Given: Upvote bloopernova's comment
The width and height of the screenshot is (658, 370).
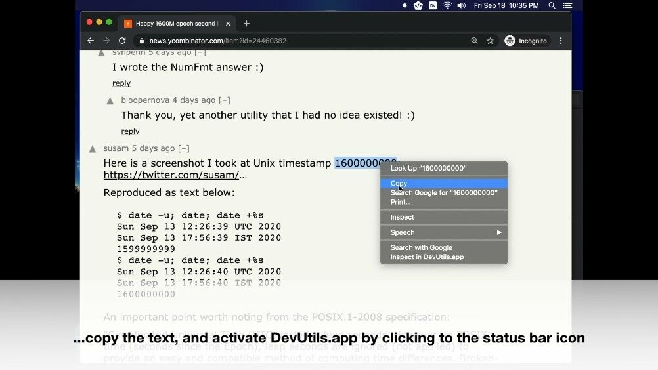Looking at the screenshot, I should 110,101.
